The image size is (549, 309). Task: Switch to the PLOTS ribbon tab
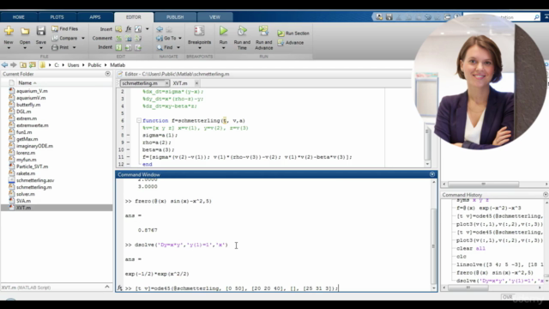[57, 17]
